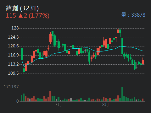Click the 171137 volume axis label

[11, 87]
